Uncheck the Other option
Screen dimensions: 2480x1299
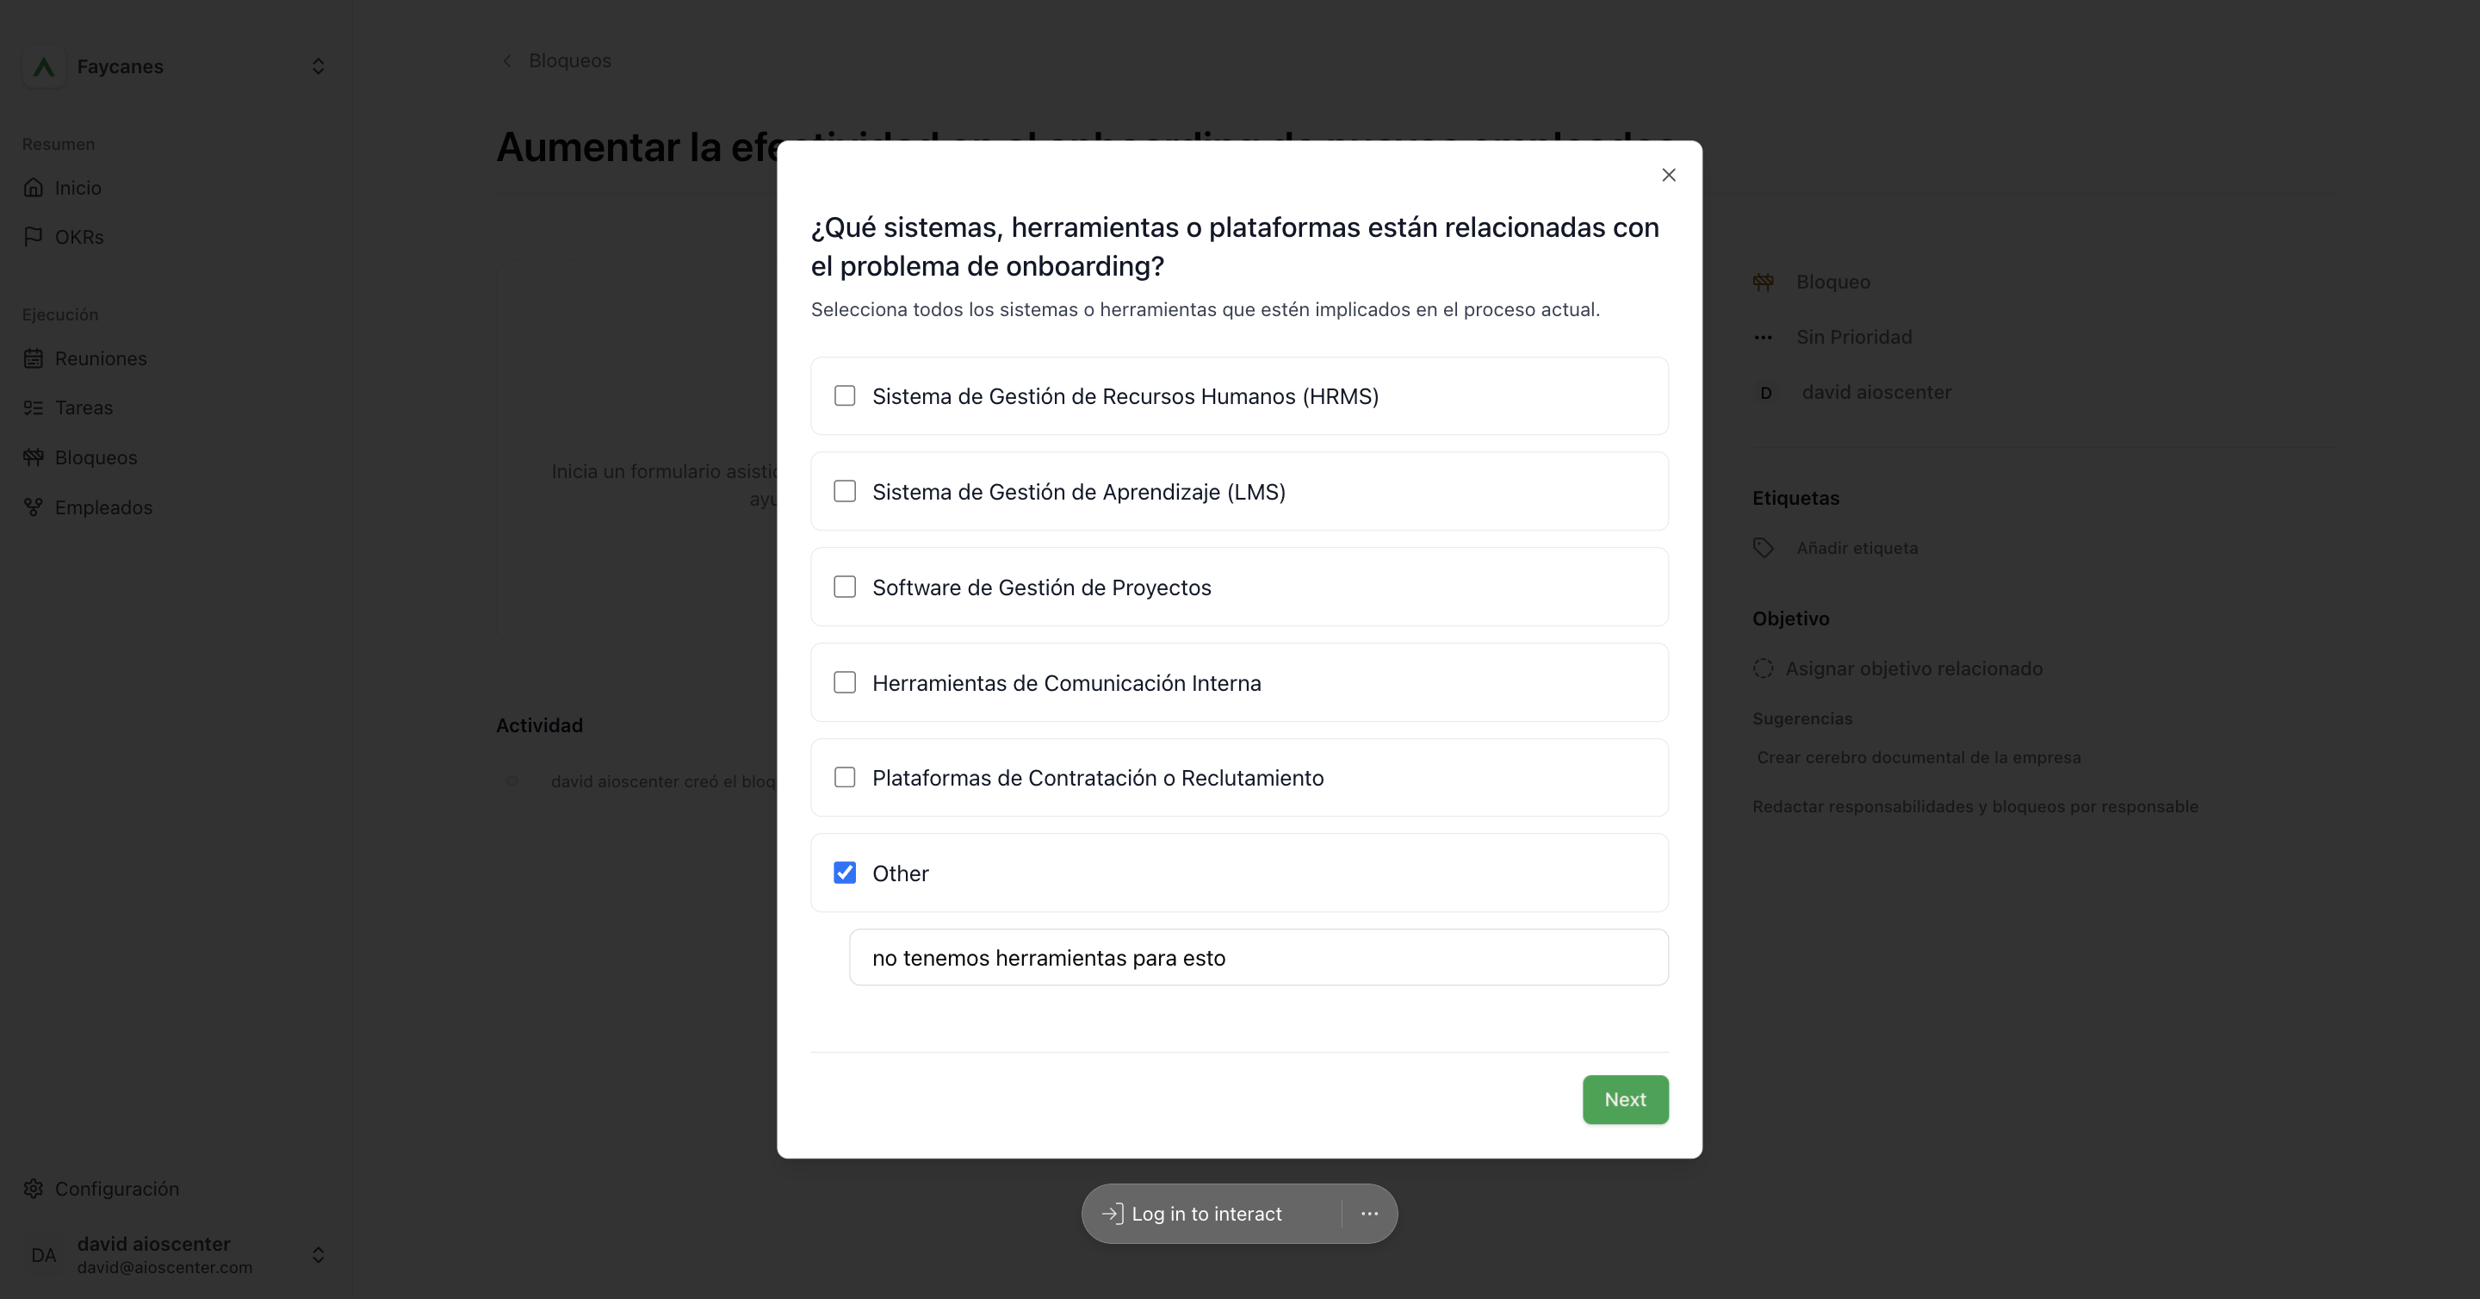click(x=844, y=873)
